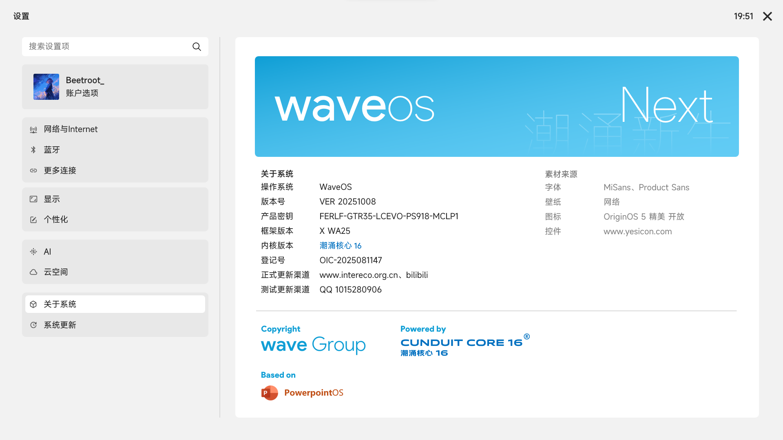The width and height of the screenshot is (783, 440).
Task: Click the network antenna icon
Action: [x=33, y=130]
